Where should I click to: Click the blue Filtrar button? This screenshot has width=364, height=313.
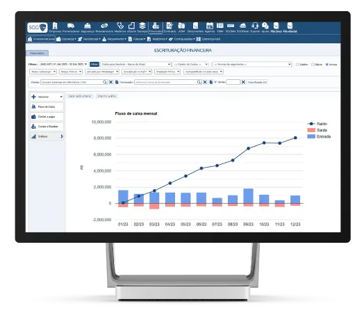coord(94,64)
